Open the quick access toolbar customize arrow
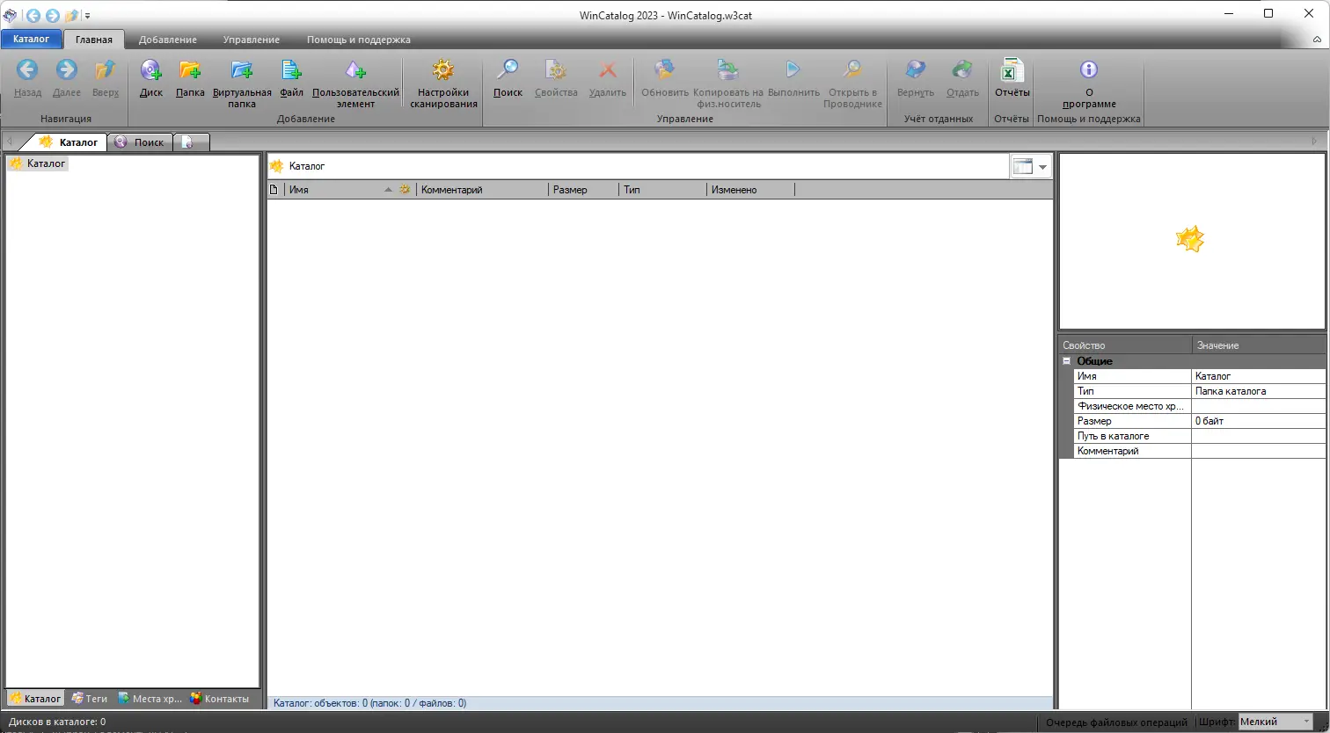The height and width of the screenshot is (733, 1330). 87,16
